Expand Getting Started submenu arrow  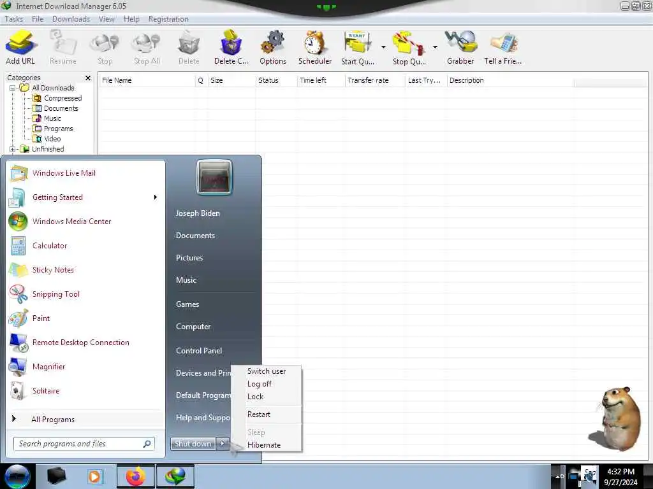pyautogui.click(x=156, y=197)
